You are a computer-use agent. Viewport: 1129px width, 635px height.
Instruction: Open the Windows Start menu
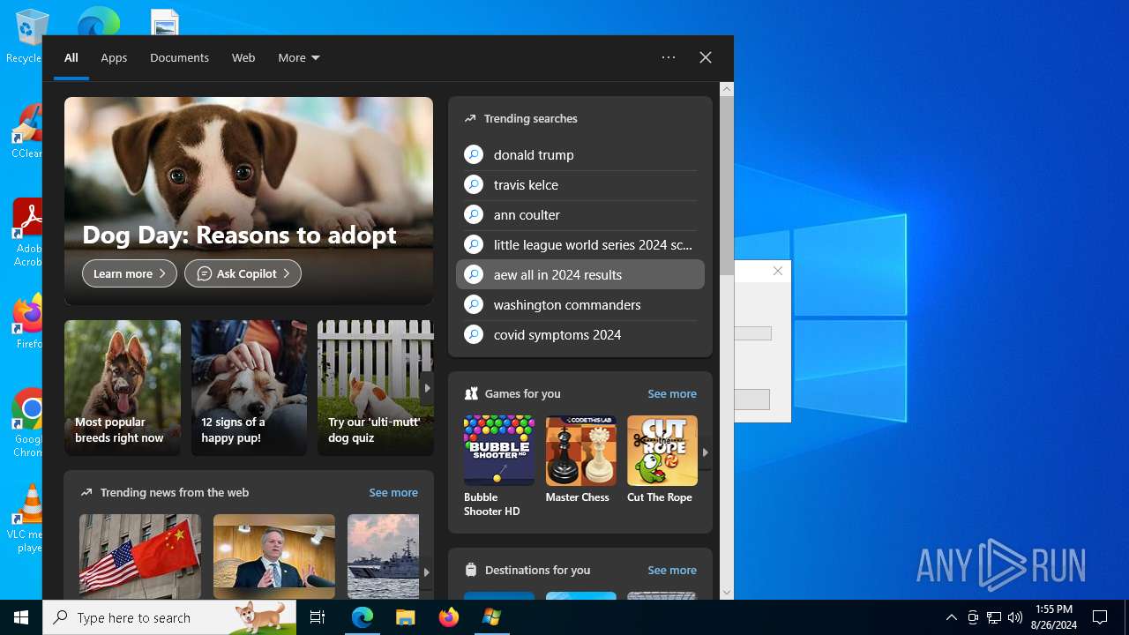21,617
